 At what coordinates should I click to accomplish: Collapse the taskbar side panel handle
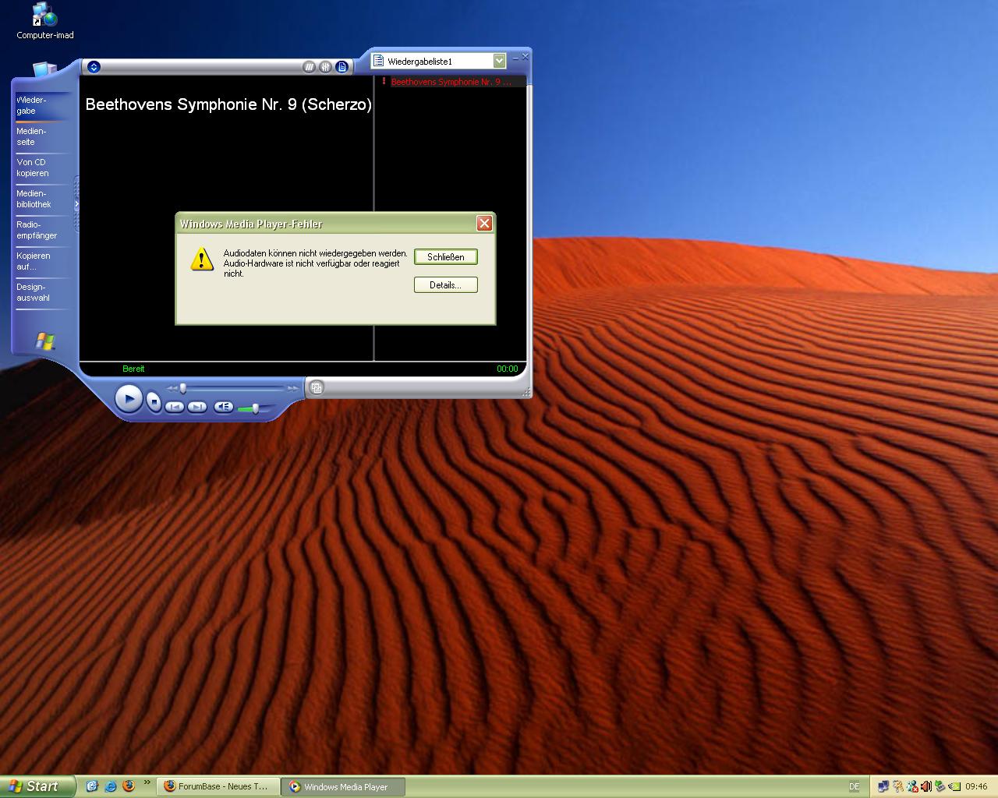pyautogui.click(x=76, y=204)
